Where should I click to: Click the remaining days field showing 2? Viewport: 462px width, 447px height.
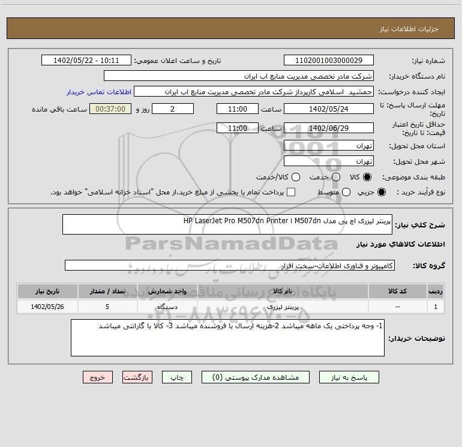pyautogui.click(x=173, y=109)
